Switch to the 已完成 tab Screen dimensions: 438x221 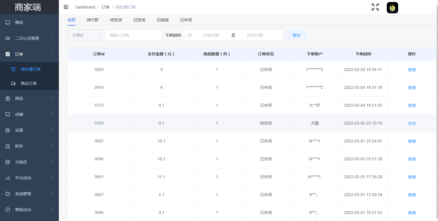coord(163,20)
